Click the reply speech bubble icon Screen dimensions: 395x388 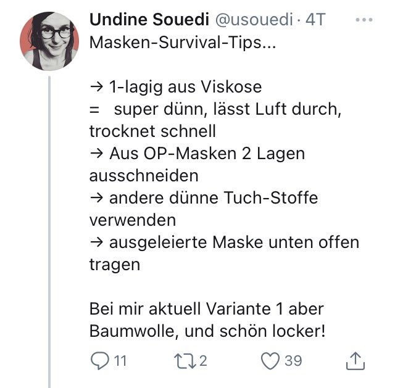(x=99, y=360)
